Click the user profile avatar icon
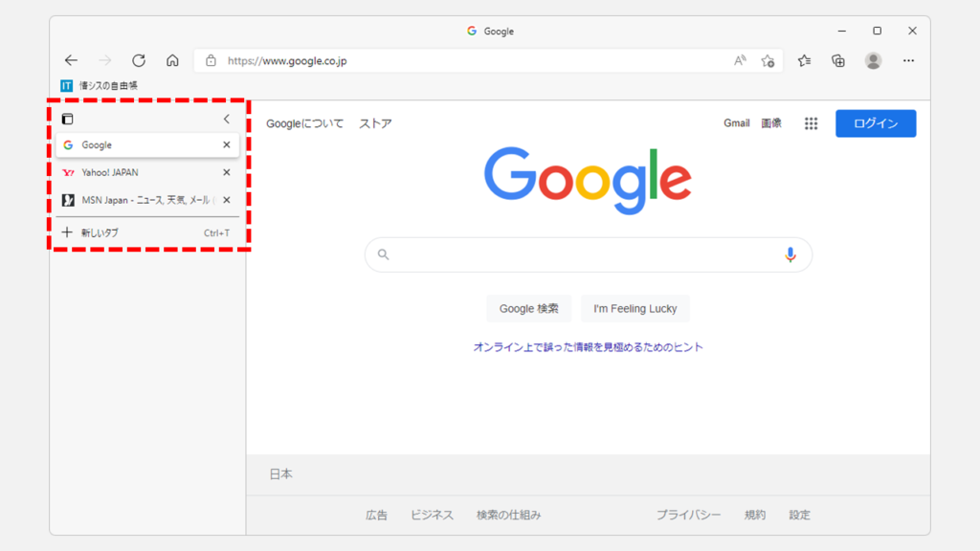The width and height of the screenshot is (980, 551). [873, 60]
